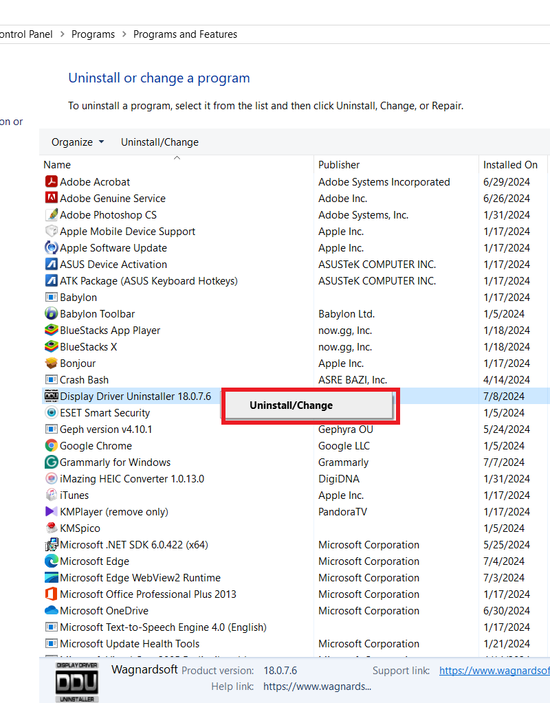
Task: Click the Apple Mobile Device Support icon
Action: (x=52, y=231)
